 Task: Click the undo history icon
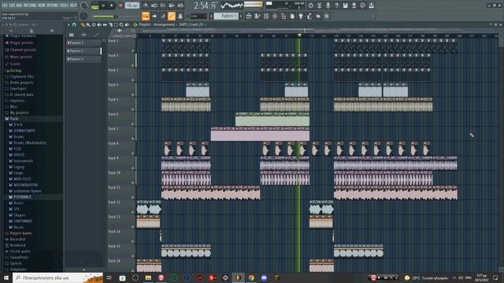310,6
